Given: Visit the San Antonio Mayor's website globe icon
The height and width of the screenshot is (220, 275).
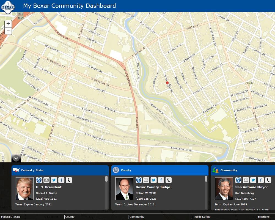Looking at the screenshot, I should pyautogui.click(x=238, y=180).
